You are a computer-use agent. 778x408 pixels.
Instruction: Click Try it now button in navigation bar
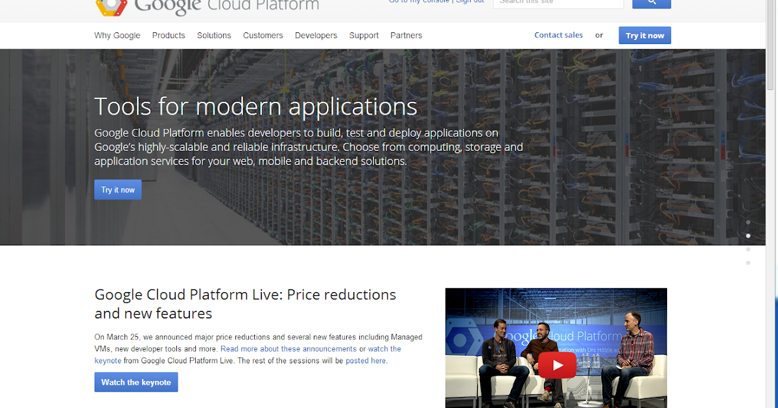(645, 36)
